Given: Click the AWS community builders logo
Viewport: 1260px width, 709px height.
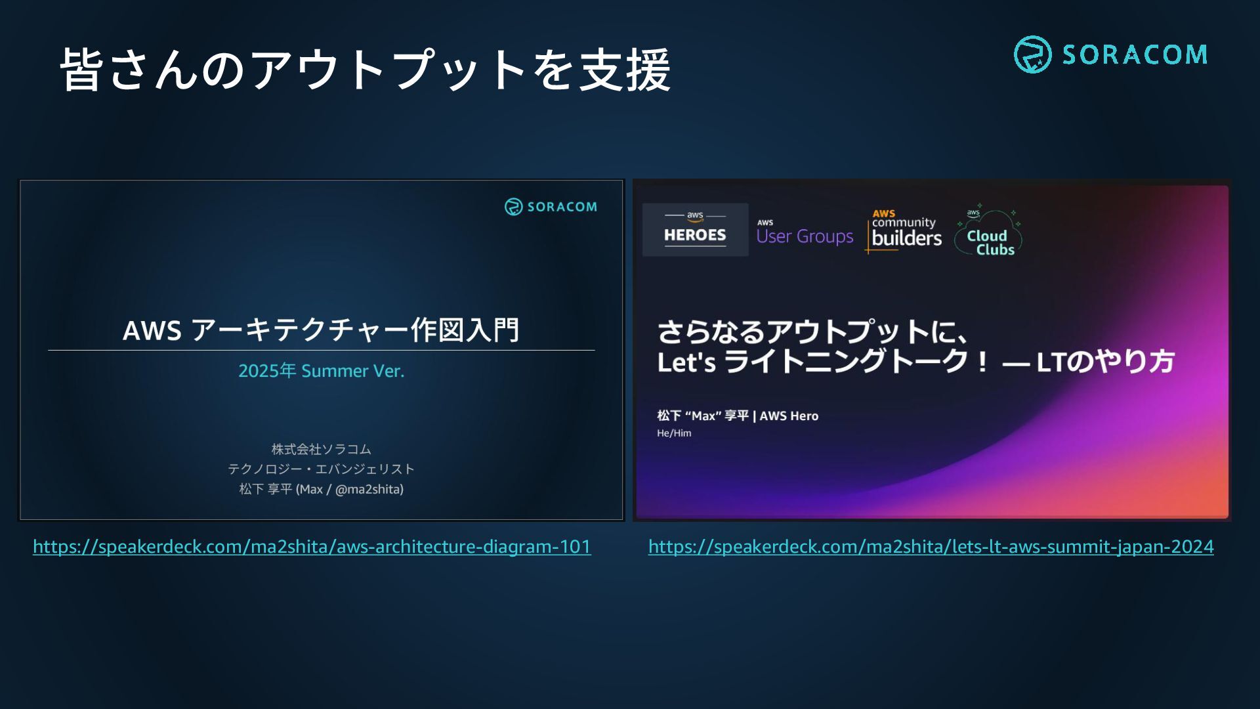Looking at the screenshot, I should tap(904, 230).
